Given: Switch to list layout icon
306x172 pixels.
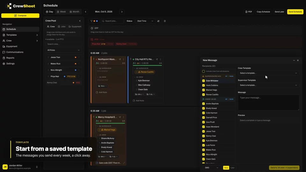Looking at the screenshot, I should click(x=164, y=21).
